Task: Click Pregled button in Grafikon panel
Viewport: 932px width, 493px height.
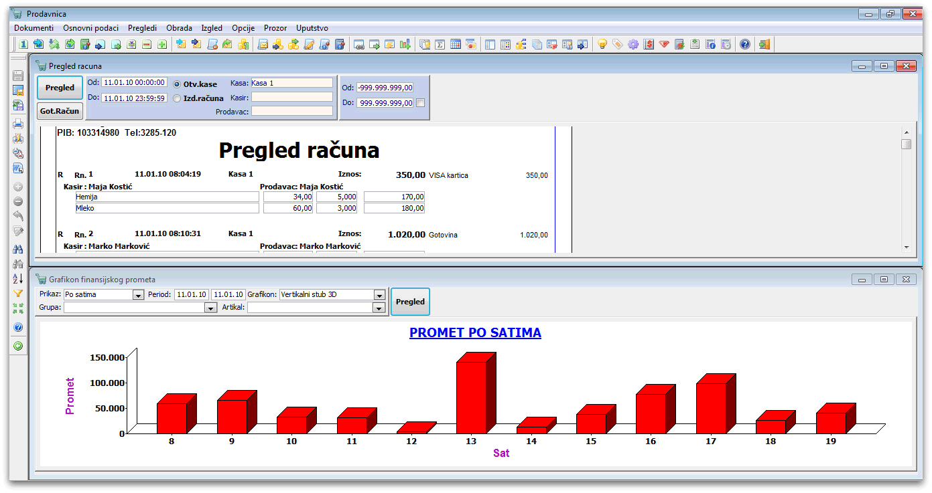Action: coord(410,302)
